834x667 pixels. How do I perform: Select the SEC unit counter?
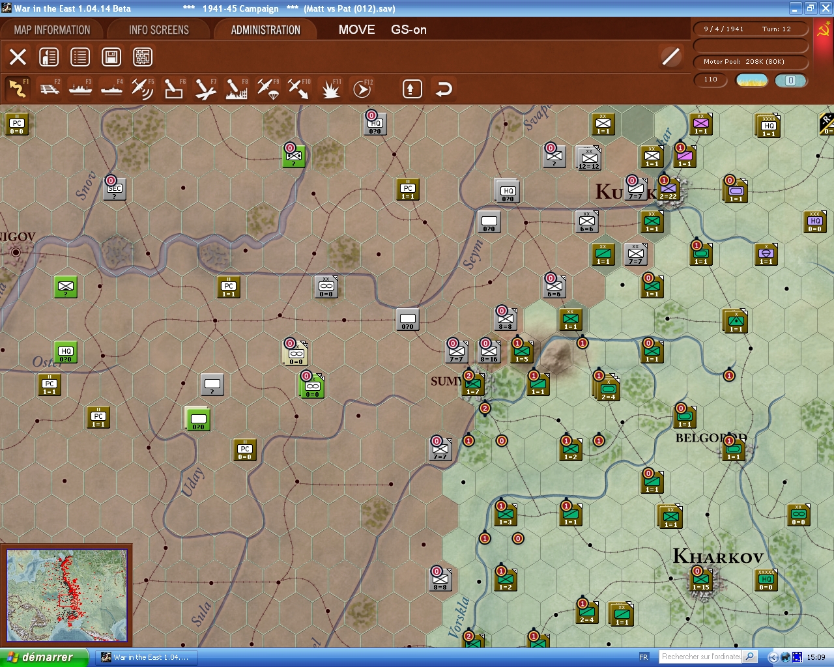coord(115,189)
